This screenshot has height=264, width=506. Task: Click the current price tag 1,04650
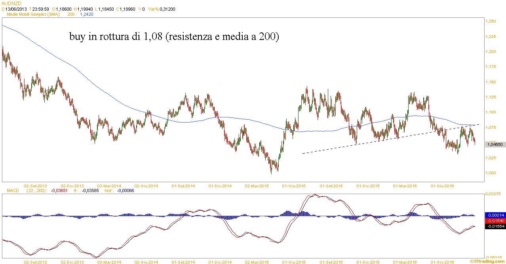click(495, 145)
